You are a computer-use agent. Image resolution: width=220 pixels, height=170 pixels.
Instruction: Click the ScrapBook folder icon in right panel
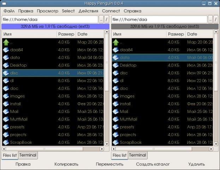point(115,142)
